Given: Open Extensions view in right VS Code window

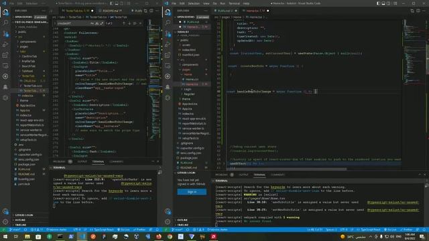Looking at the screenshot, I should (x=168, y=55).
